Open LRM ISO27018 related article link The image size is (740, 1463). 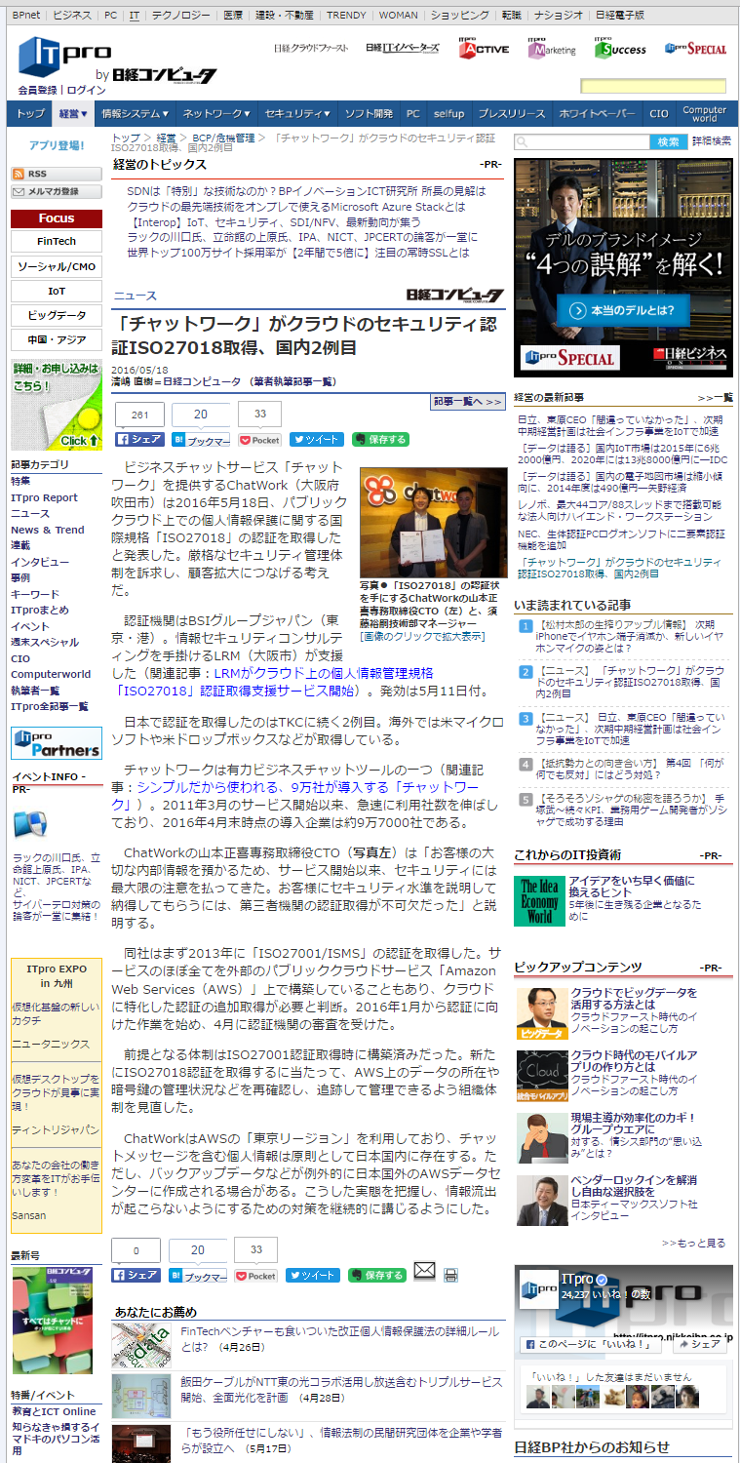272,682
